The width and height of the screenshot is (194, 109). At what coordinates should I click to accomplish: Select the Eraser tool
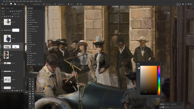33,91
